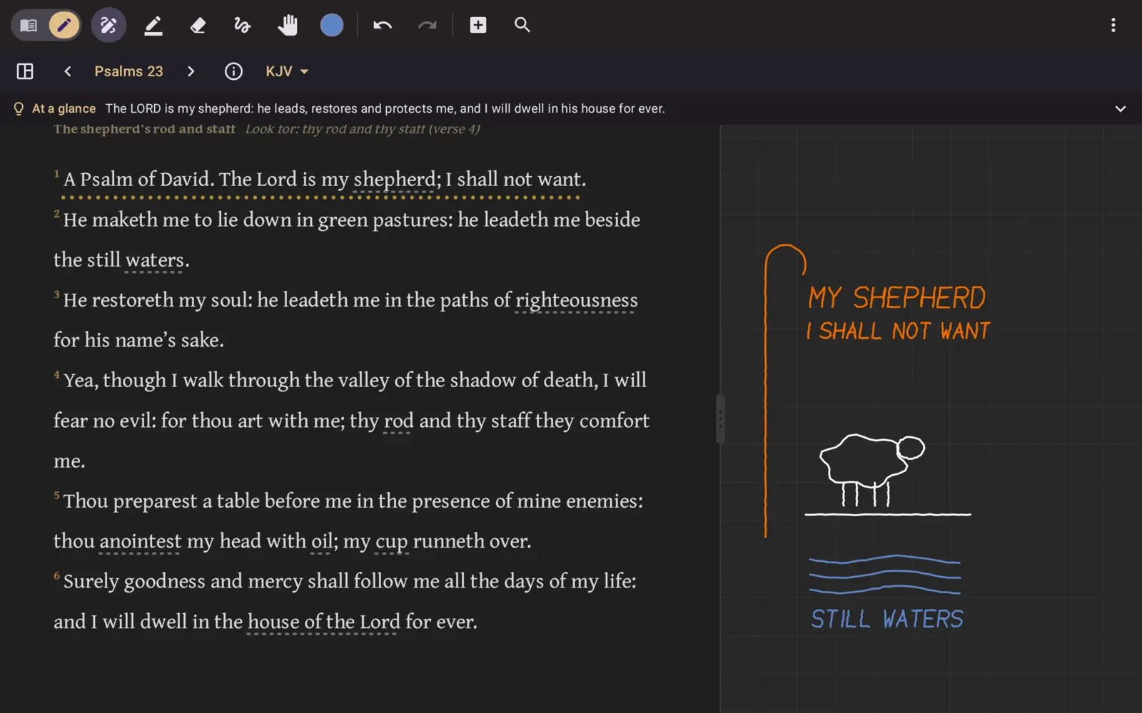The height and width of the screenshot is (713, 1142).
Task: Add a new note page
Action: click(x=478, y=26)
